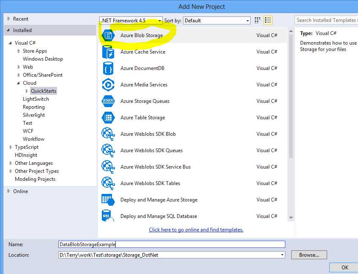This screenshot has height=274, width=358.
Task: Click the template list scrollbar thumb
Action: (291, 96)
